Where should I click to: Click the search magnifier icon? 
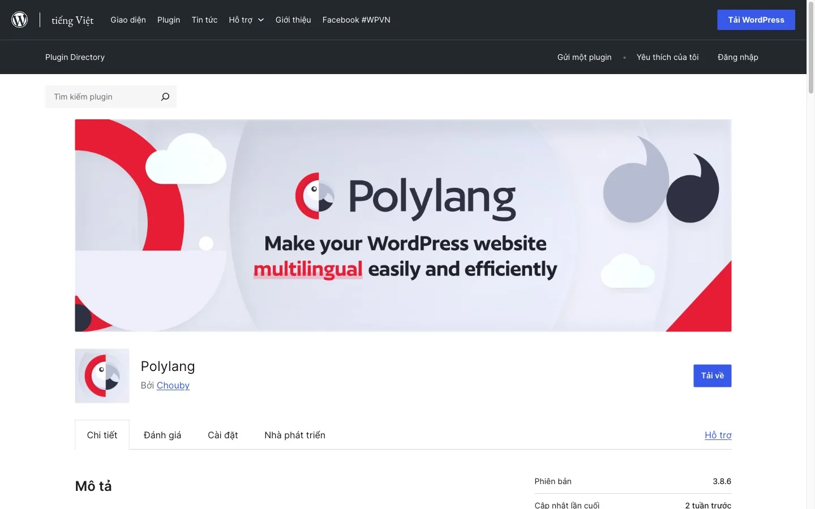point(165,97)
